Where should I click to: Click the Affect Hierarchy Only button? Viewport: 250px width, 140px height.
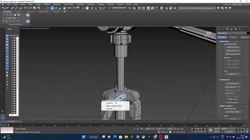point(233,54)
